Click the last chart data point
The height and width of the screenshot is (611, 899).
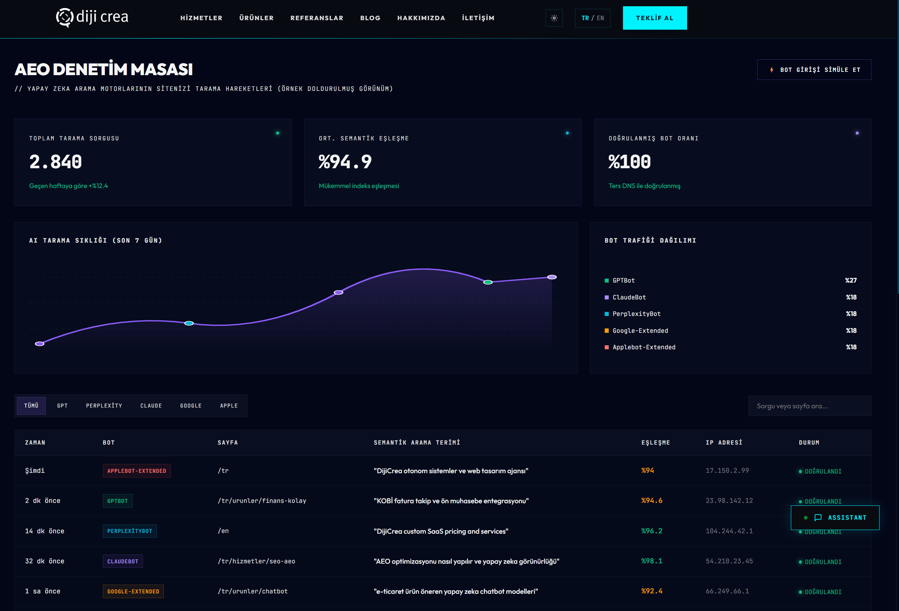point(552,277)
